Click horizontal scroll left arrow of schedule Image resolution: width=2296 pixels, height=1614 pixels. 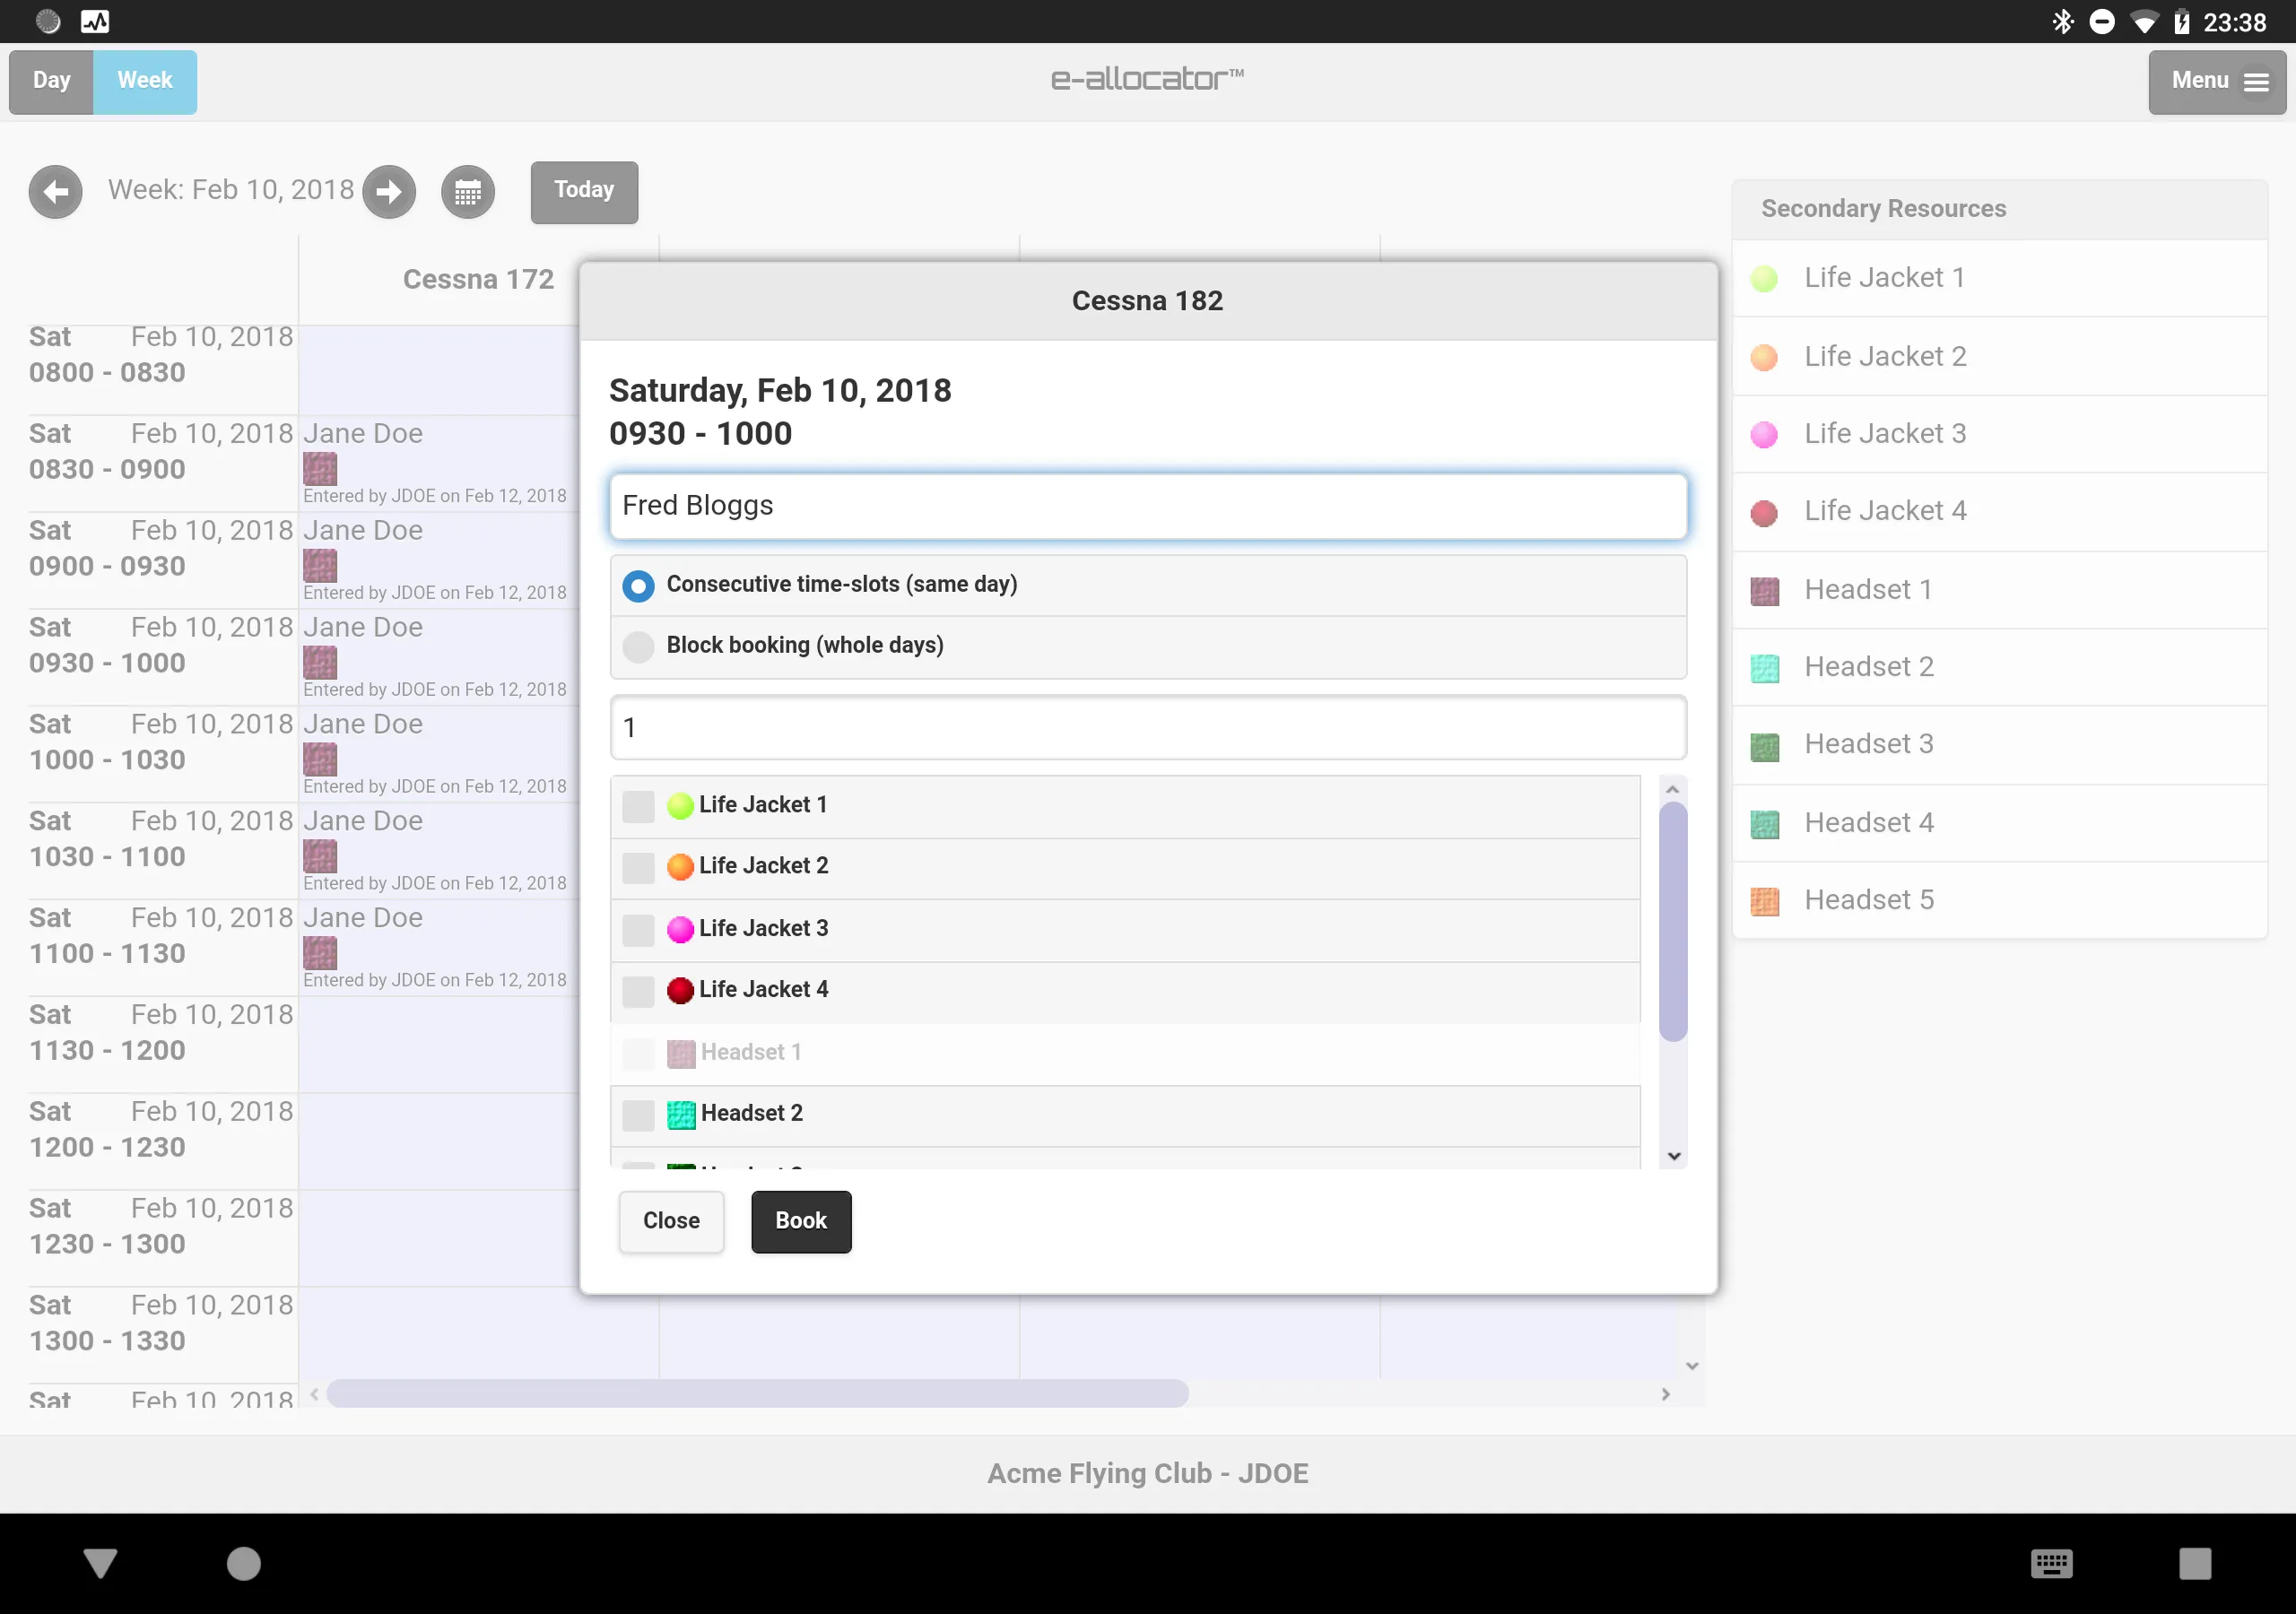tap(314, 1394)
